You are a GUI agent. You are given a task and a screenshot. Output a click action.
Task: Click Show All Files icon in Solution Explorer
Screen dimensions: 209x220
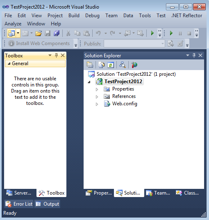[101, 65]
